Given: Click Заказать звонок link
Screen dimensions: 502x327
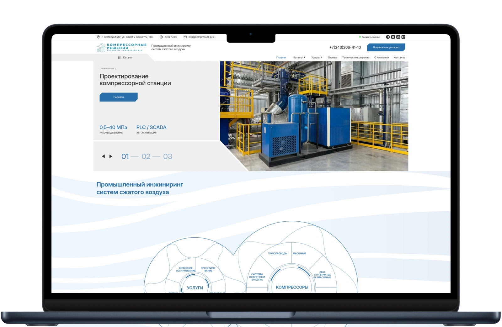Looking at the screenshot, I should pyautogui.click(x=371, y=37).
